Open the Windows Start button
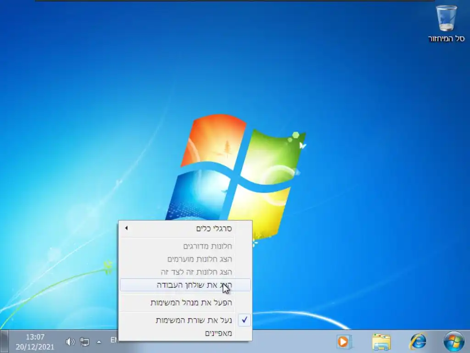The image size is (470, 353). pyautogui.click(x=454, y=342)
